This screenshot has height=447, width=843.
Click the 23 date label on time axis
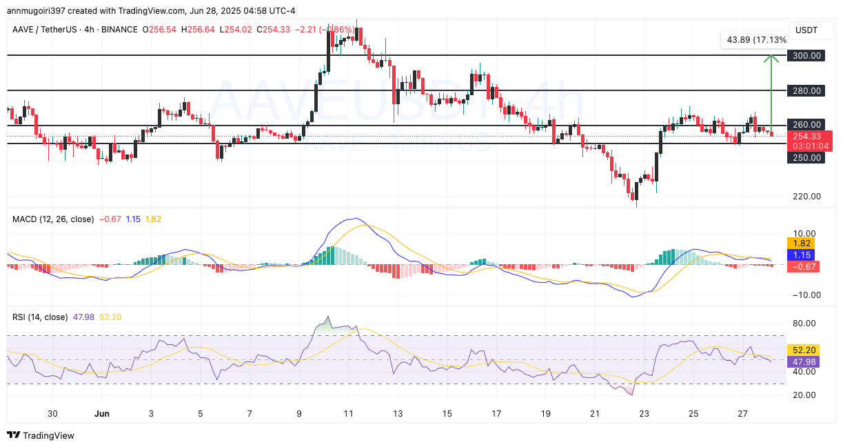[x=644, y=413]
